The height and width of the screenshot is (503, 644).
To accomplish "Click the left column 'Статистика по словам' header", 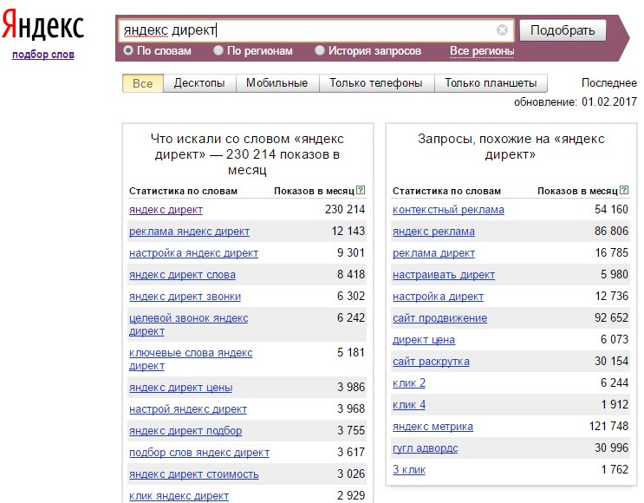I will pos(183,191).
